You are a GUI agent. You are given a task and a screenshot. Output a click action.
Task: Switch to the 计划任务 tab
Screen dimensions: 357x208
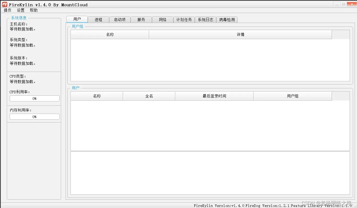point(184,20)
